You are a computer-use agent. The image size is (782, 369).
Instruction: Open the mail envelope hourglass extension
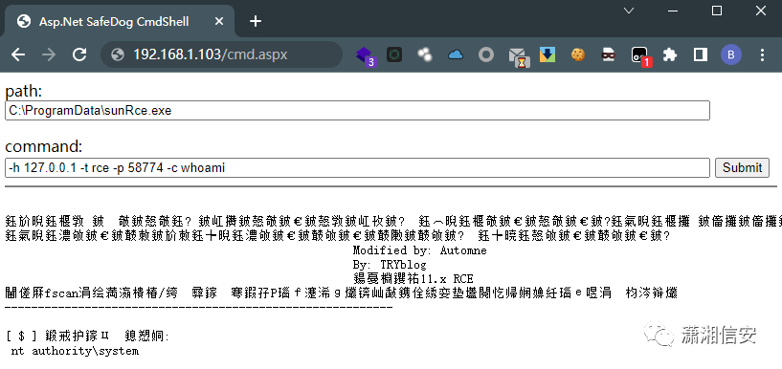pyautogui.click(x=519, y=56)
